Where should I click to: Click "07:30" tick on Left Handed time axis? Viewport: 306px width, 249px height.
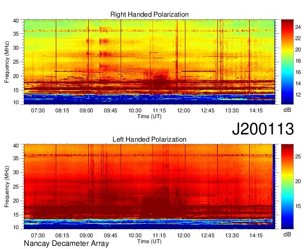(38, 235)
